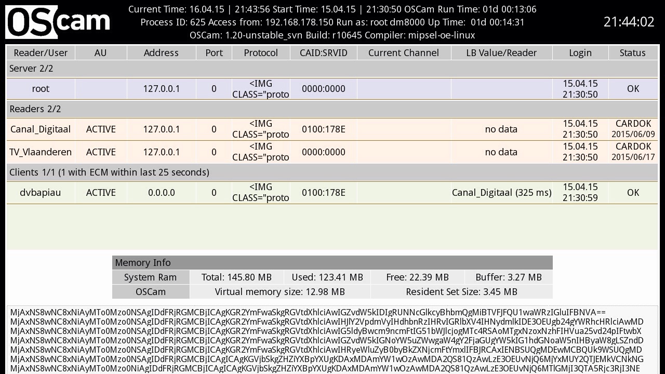Click the clock showing 21:44:02
Viewport: 665px width, 374px height.
click(629, 22)
